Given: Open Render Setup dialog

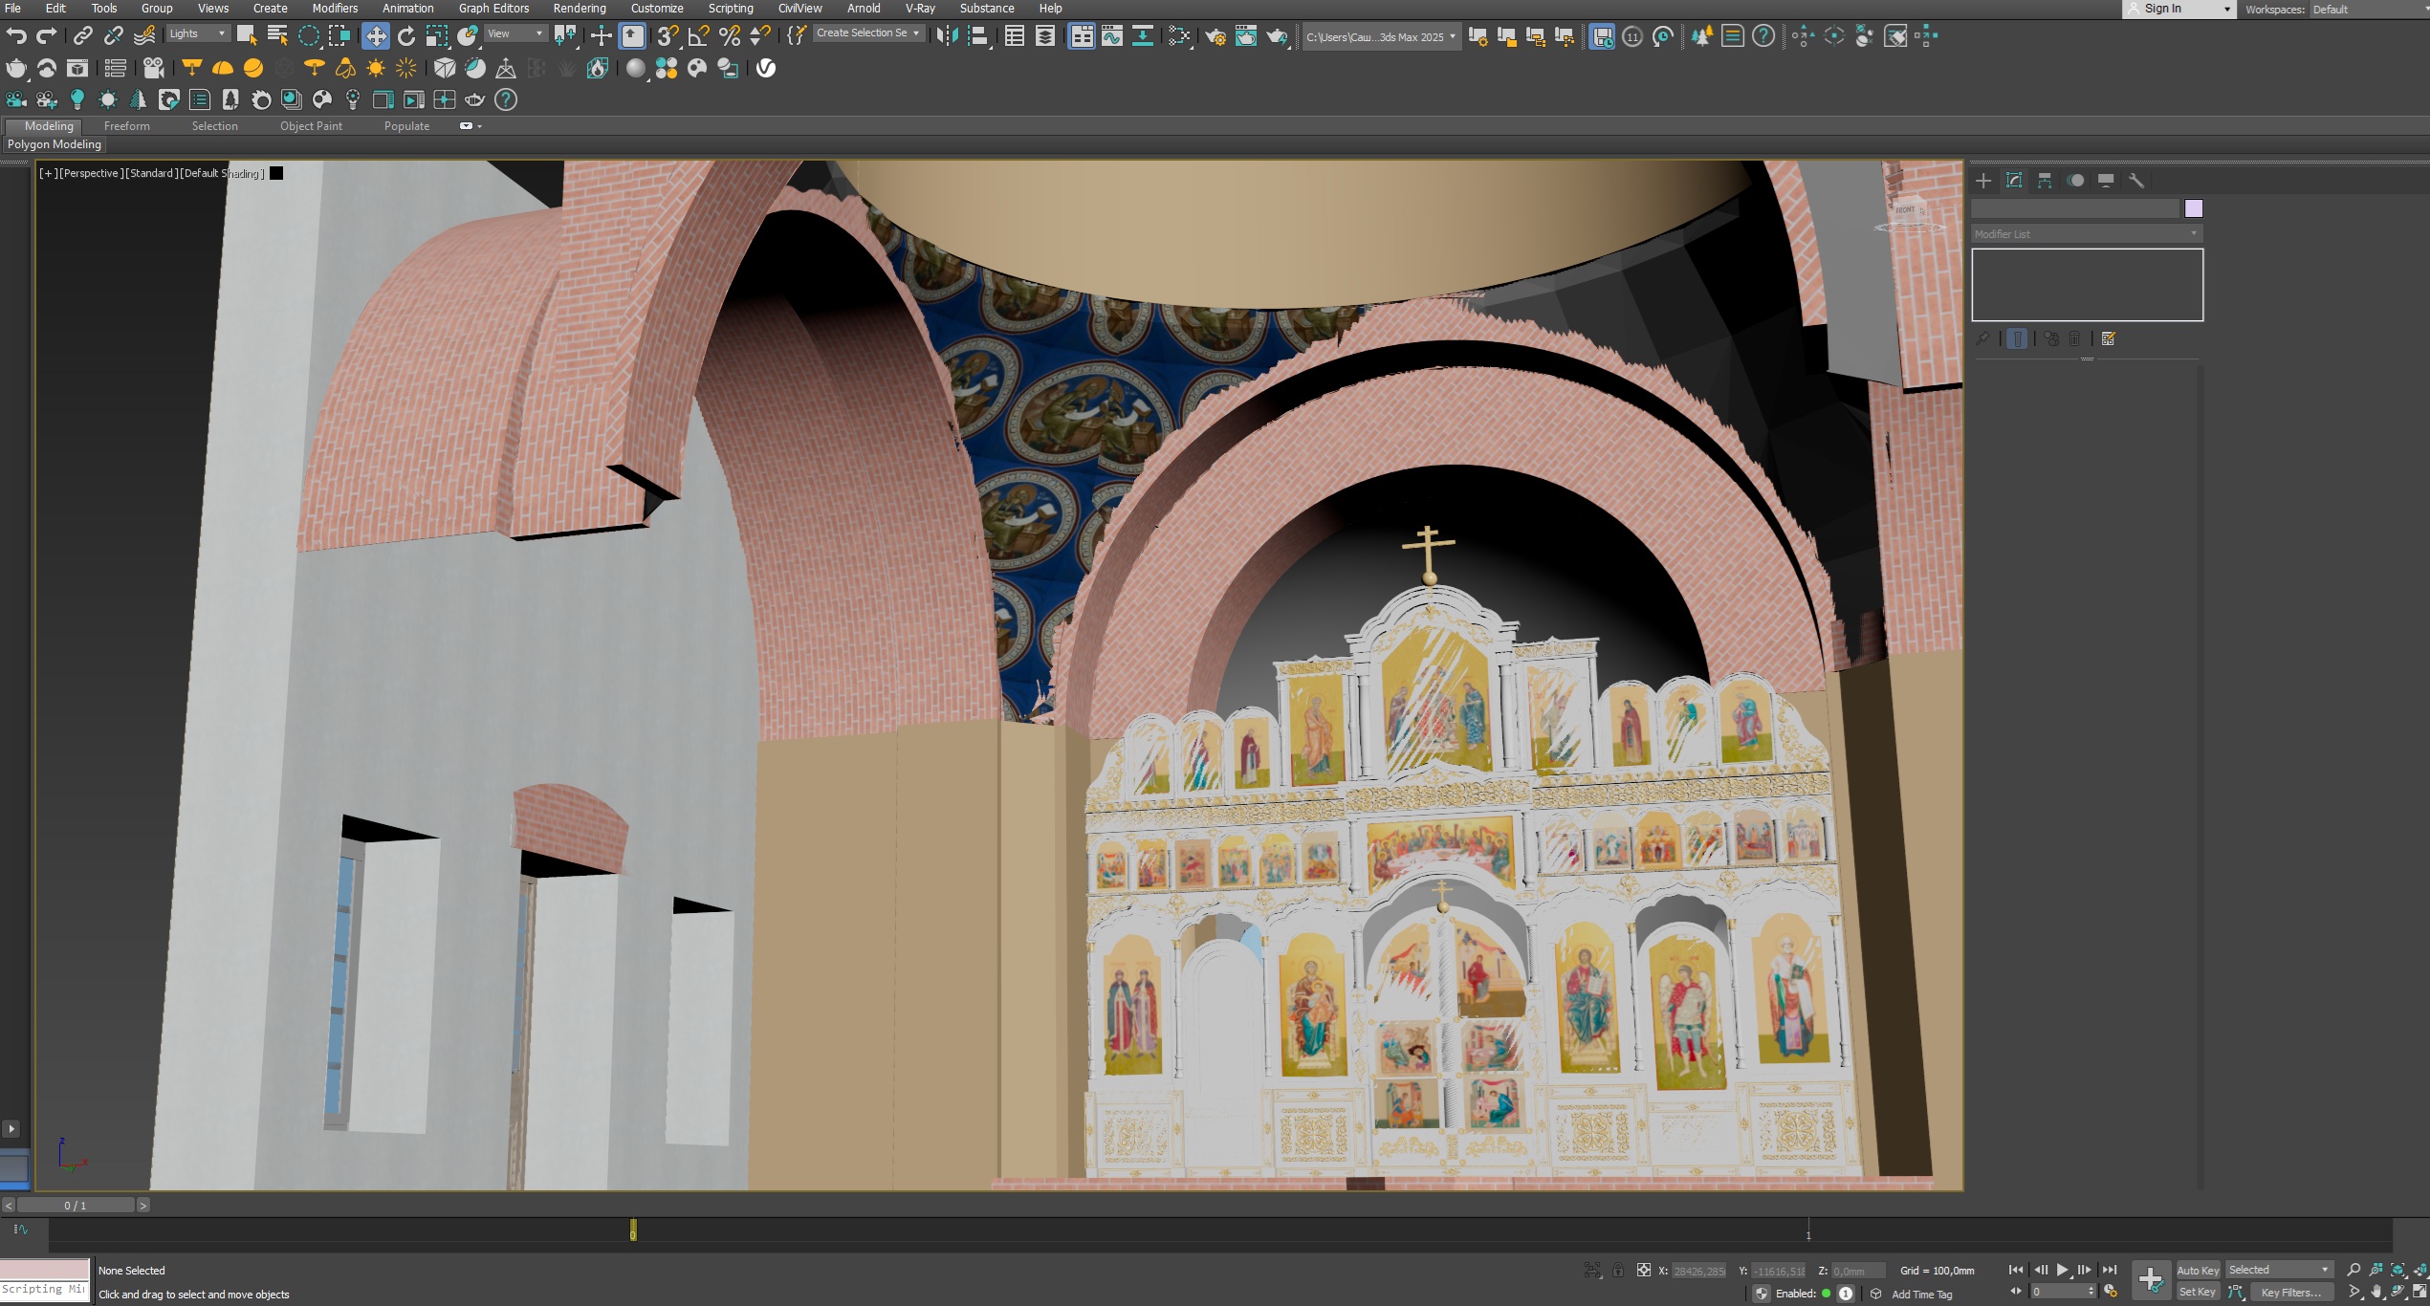Looking at the screenshot, I should tap(1215, 36).
